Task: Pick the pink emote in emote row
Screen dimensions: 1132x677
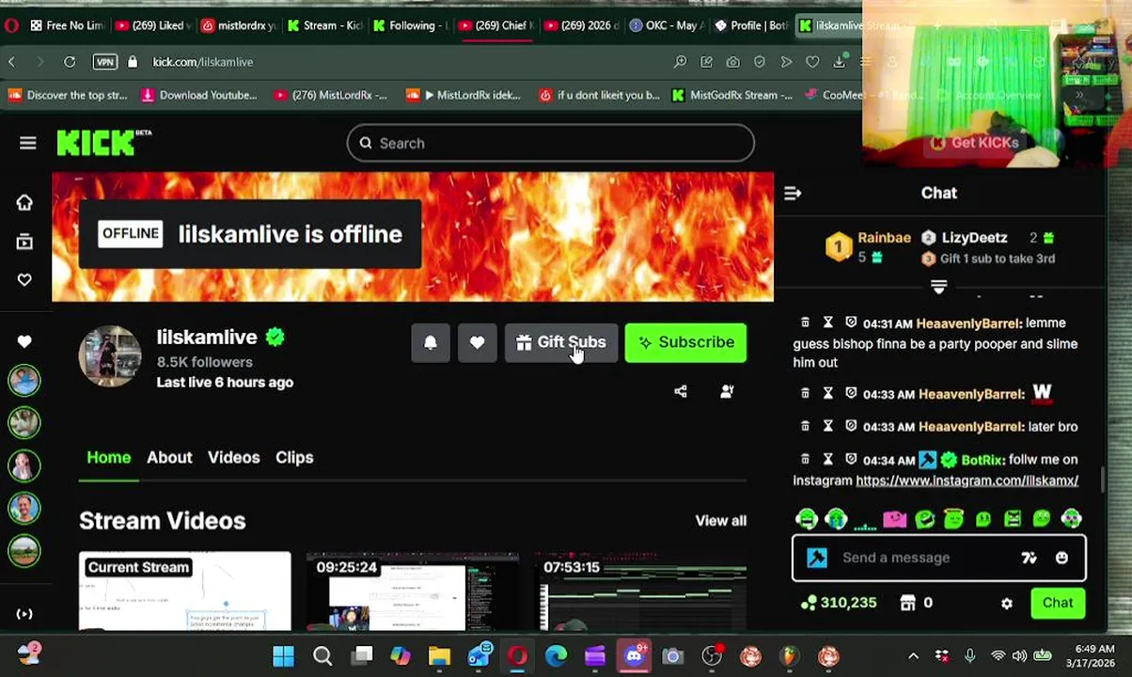Action: [x=894, y=519]
